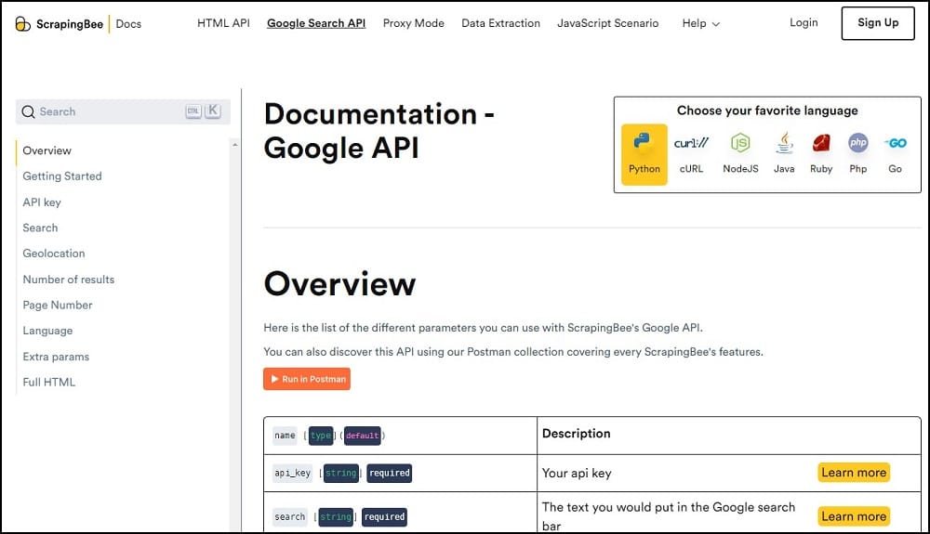Select the Php language icon

[858, 154]
